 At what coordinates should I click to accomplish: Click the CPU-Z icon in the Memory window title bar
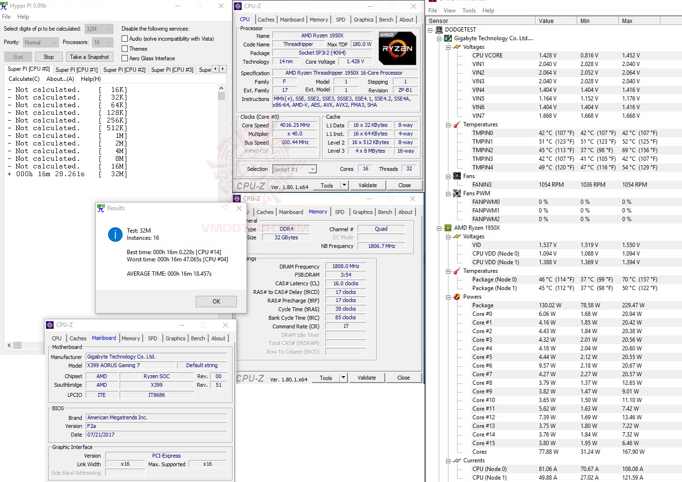click(237, 198)
